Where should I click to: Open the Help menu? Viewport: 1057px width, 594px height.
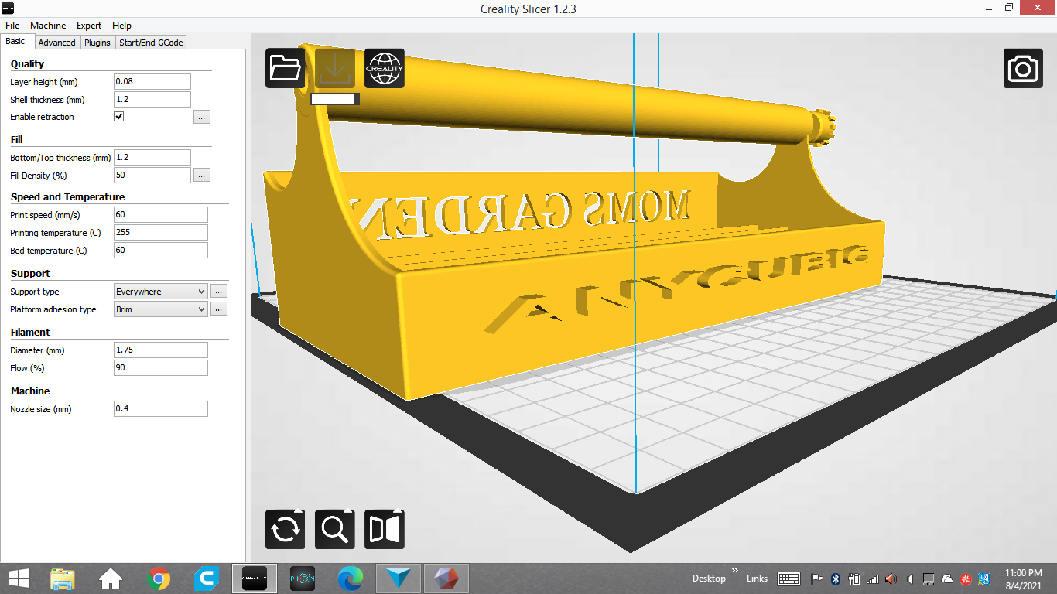click(x=121, y=26)
